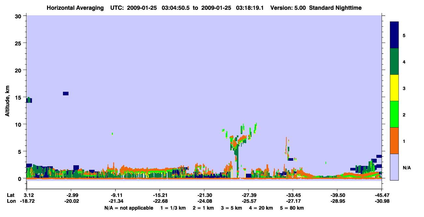Image resolution: width=424 pixels, height=217 pixels.
Task: Click the colorbar label 'N/A'
Action: click(x=407, y=168)
